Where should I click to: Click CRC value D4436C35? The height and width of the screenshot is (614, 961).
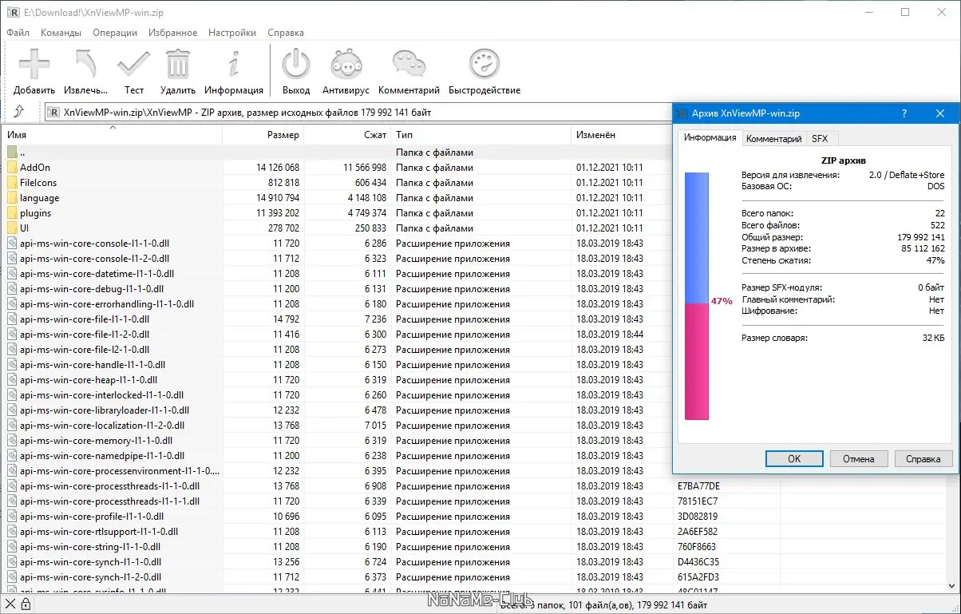pyautogui.click(x=698, y=562)
